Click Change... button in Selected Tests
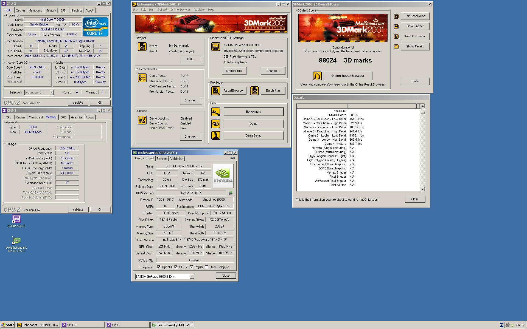Image resolution: width=527 pixels, height=329 pixels. pos(191,100)
